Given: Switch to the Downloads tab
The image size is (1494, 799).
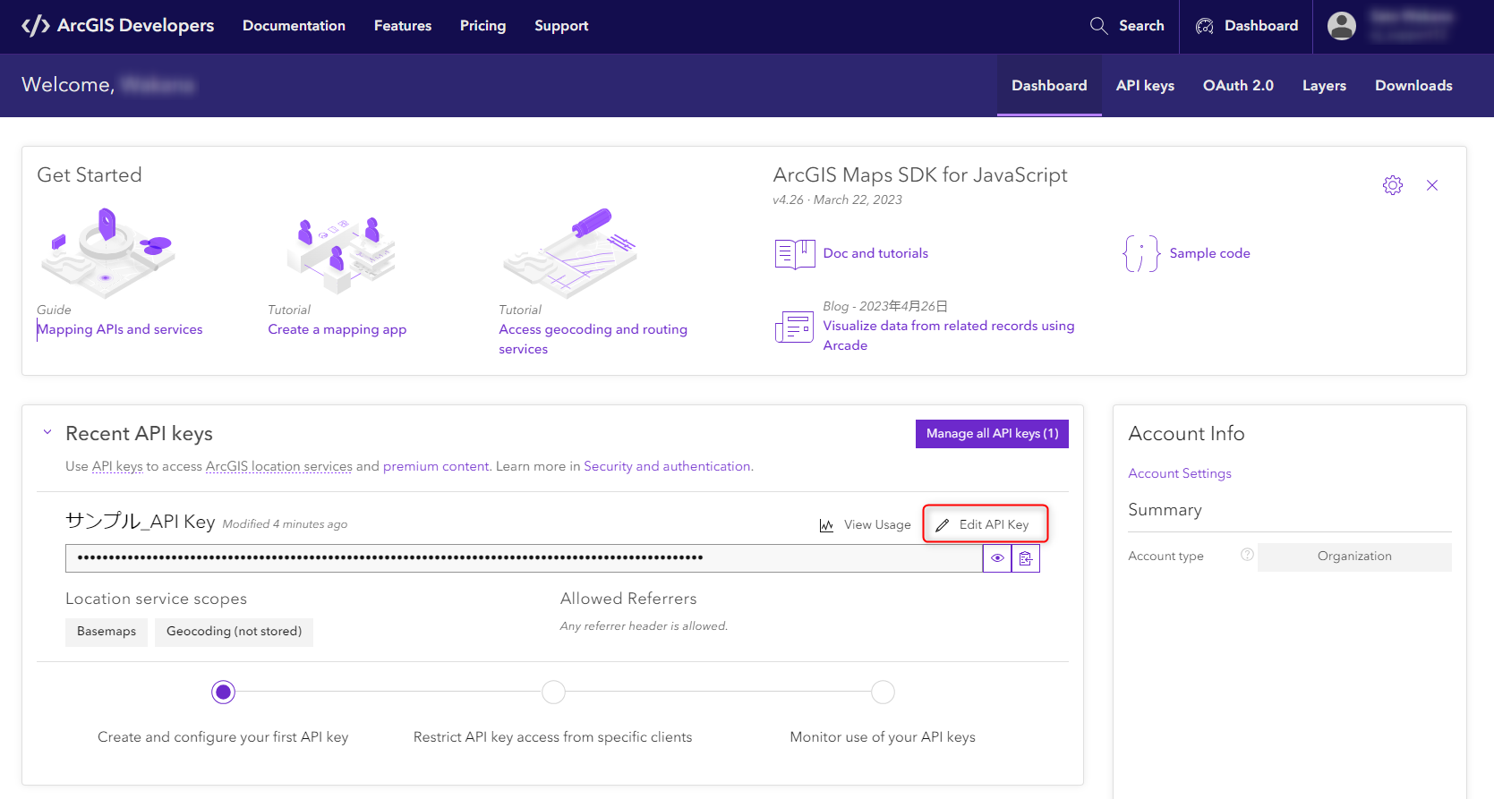Looking at the screenshot, I should (1413, 86).
